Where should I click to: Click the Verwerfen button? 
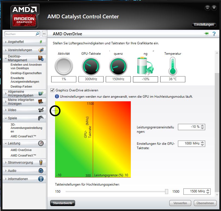pyautogui.click(x=180, y=203)
